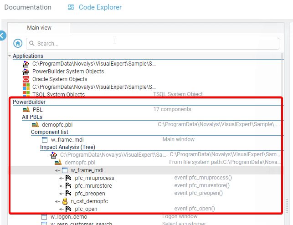Open the Code Explorer tab

coord(100,7)
